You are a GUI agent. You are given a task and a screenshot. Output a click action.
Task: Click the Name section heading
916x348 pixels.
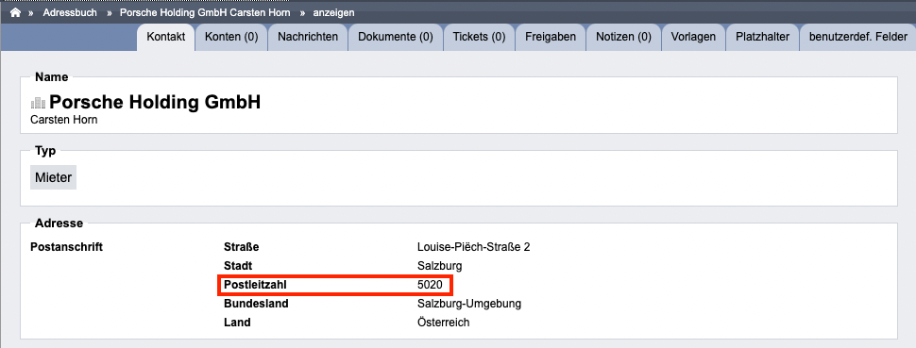pyautogui.click(x=51, y=77)
